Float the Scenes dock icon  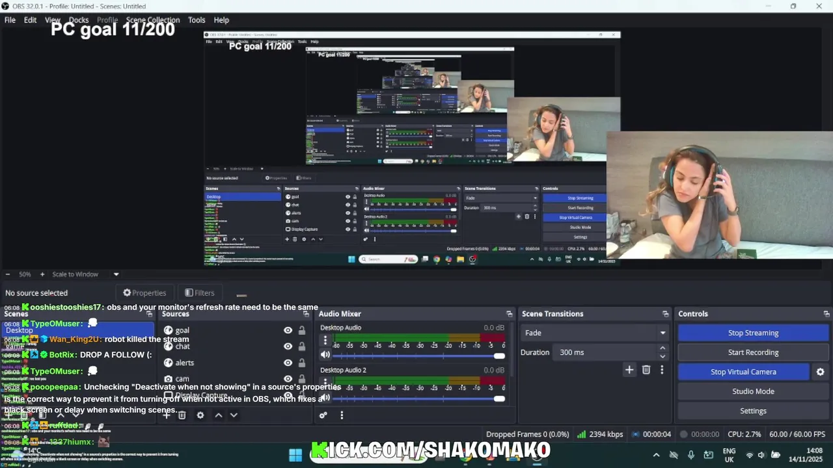coord(150,314)
